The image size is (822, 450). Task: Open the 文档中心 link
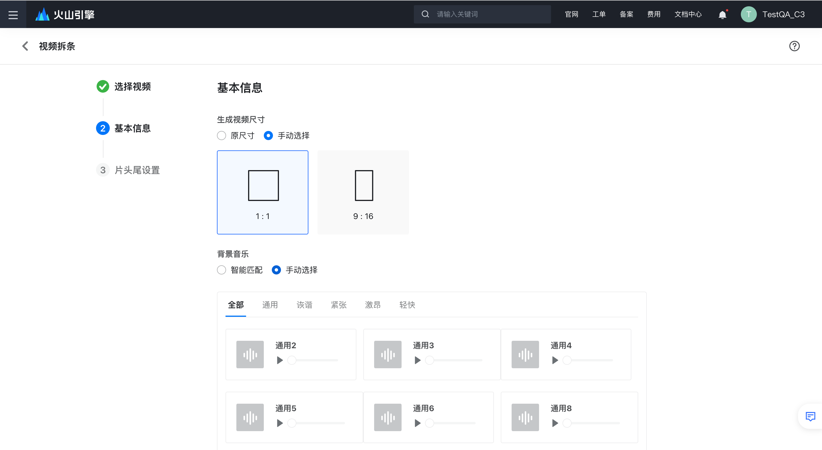pos(688,14)
